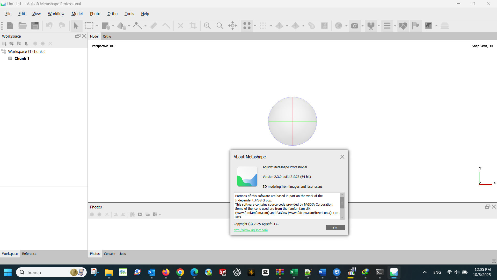
Task: Follow the agisoft.com hyperlink
Action: click(250, 230)
